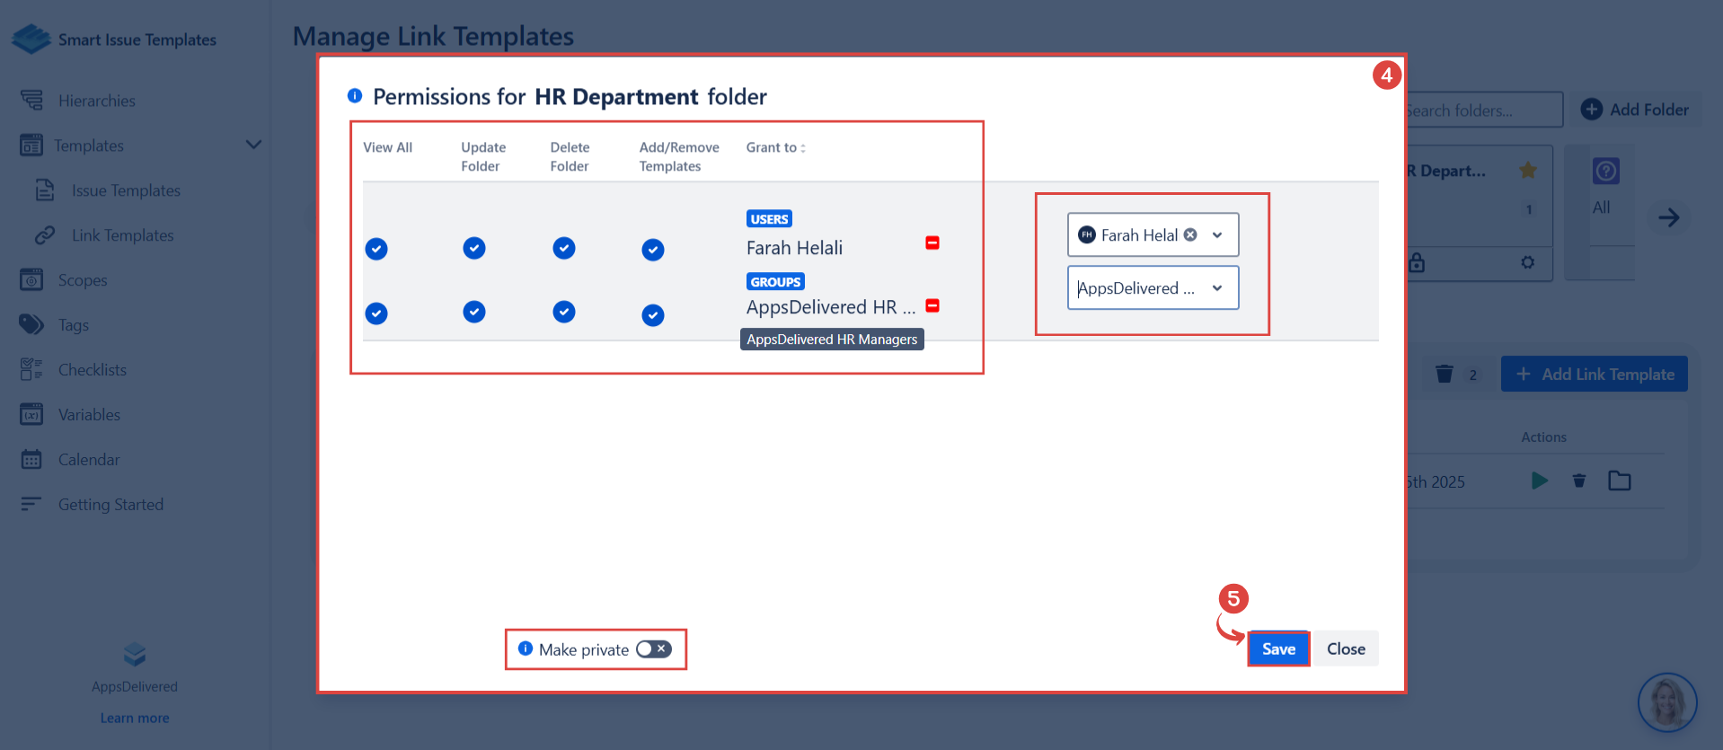Uncheck View All for Farah Helali
The width and height of the screenshot is (1723, 750).
coord(376,249)
